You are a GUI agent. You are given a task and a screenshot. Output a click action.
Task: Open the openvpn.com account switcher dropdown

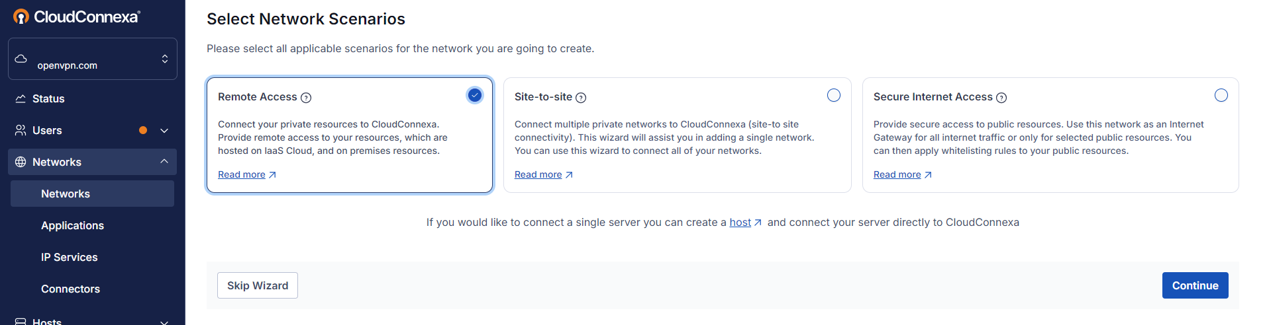(93, 59)
